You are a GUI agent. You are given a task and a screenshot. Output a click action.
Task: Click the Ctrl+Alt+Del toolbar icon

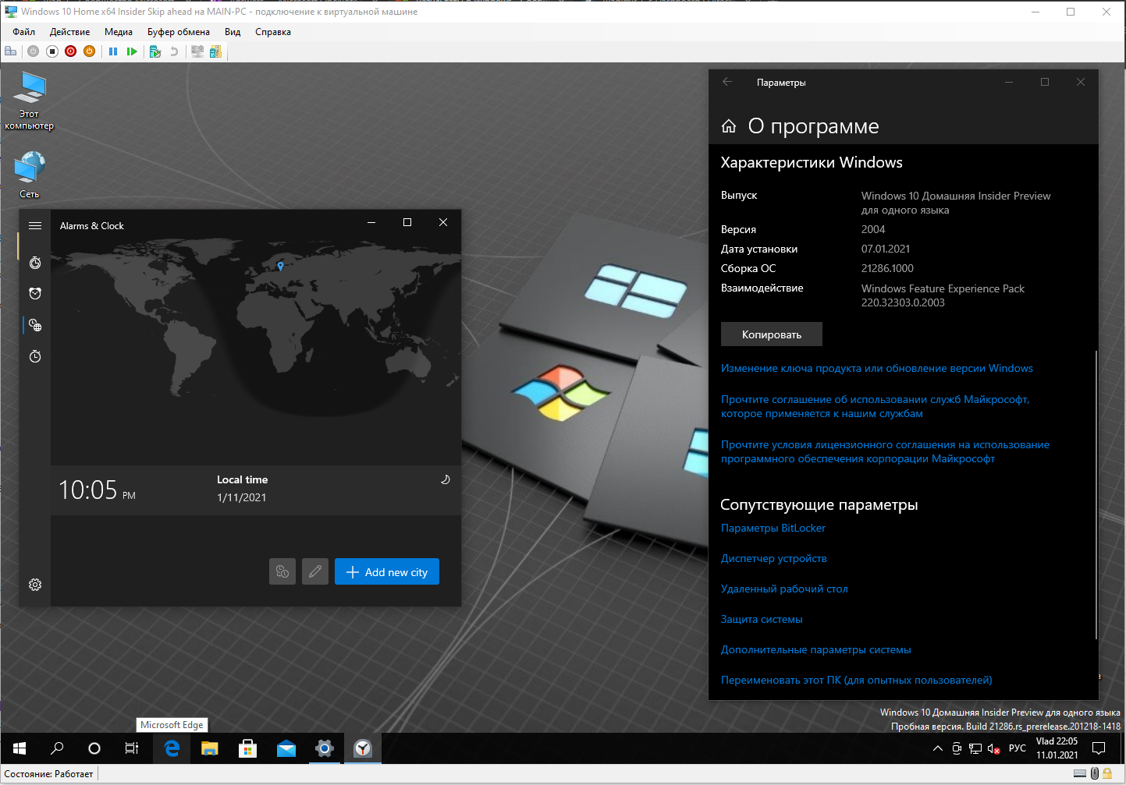click(x=10, y=51)
